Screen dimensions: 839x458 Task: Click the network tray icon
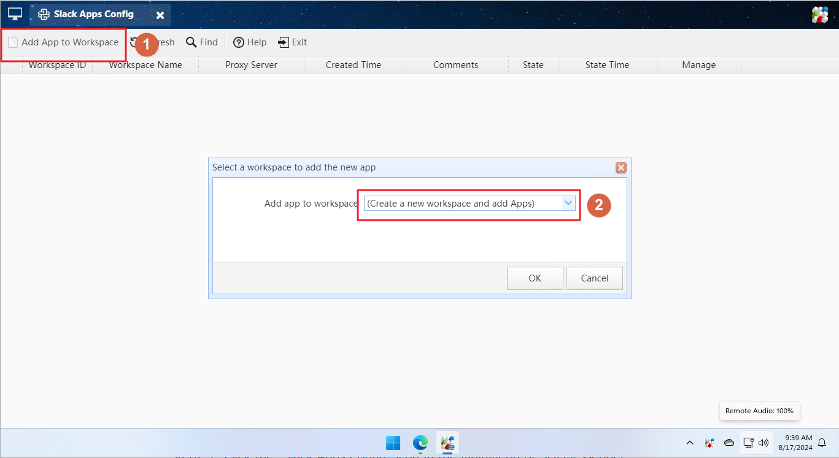(748, 443)
